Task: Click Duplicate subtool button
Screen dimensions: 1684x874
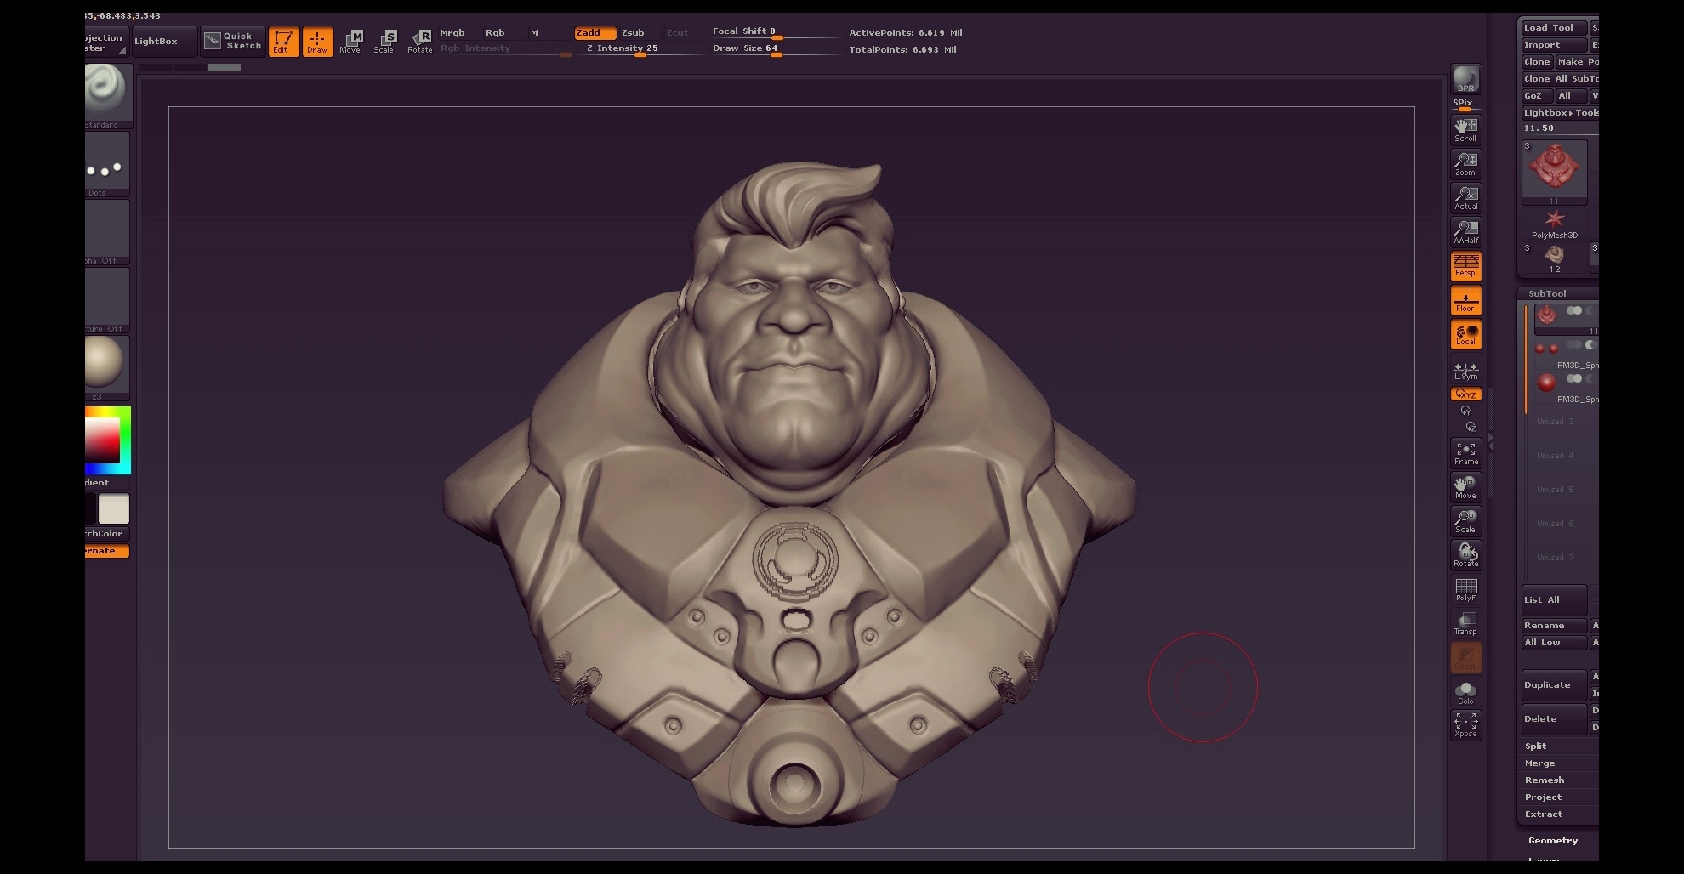Action: click(x=1554, y=684)
